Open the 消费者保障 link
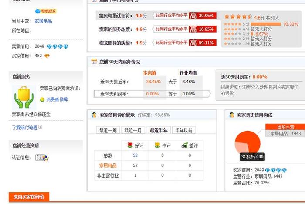Image resolution: width=305 pixels, height=204 pixels. [57, 99]
